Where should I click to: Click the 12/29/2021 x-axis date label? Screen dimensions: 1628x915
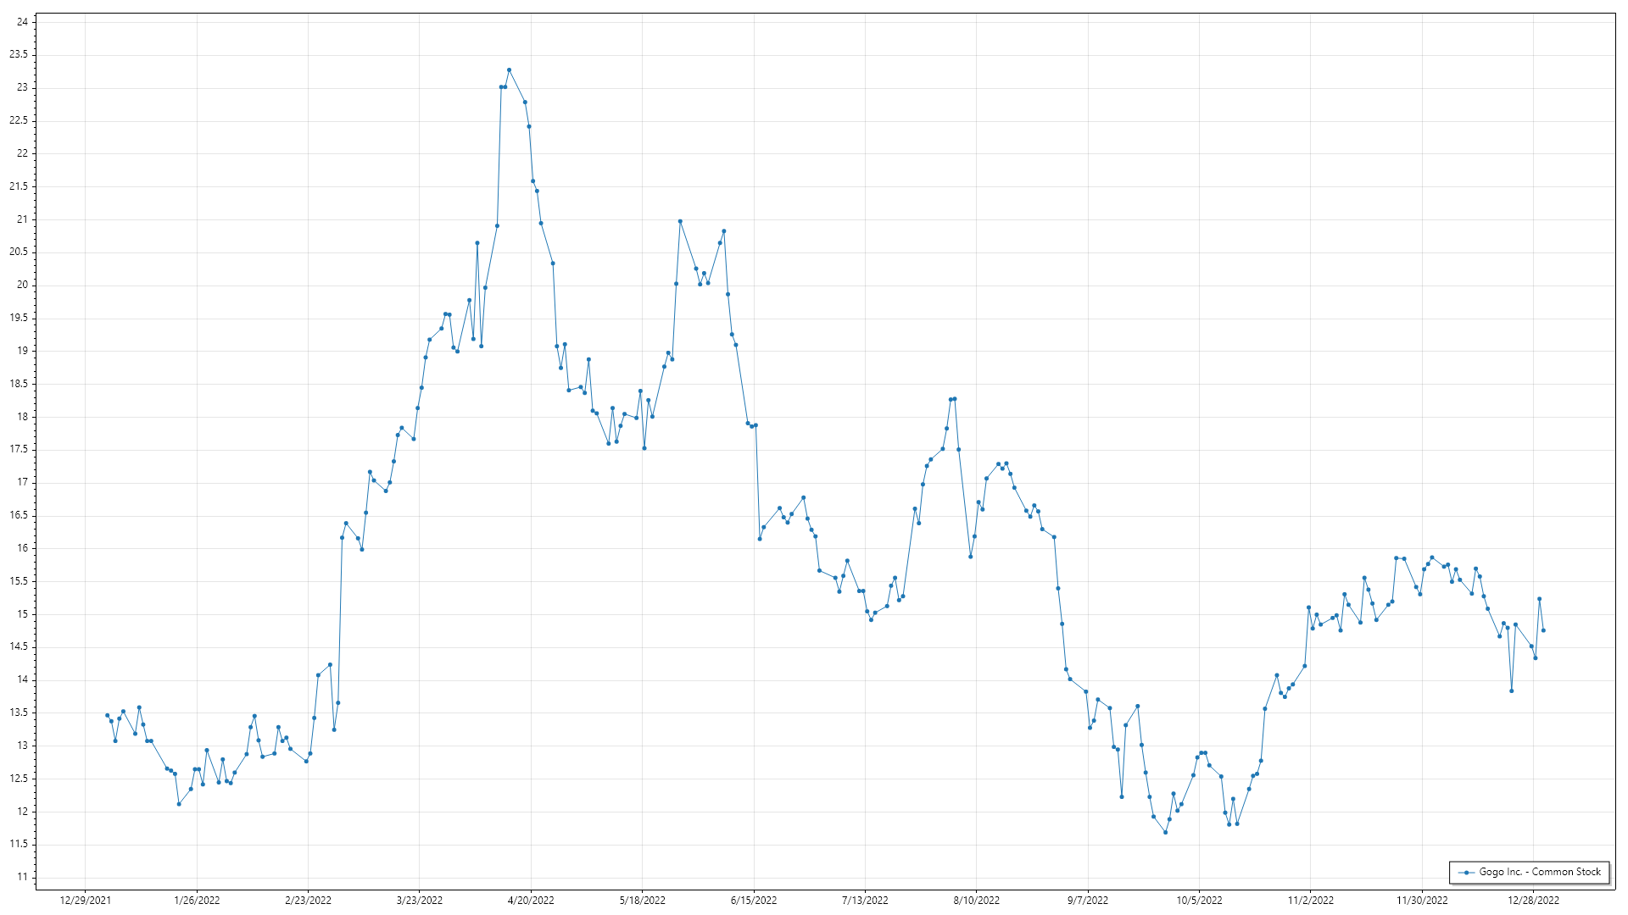pyautogui.click(x=86, y=901)
